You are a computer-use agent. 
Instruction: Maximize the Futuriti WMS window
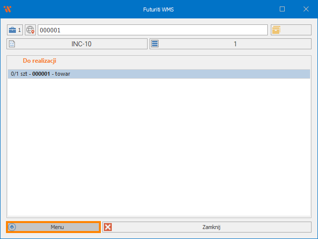(x=282, y=9)
